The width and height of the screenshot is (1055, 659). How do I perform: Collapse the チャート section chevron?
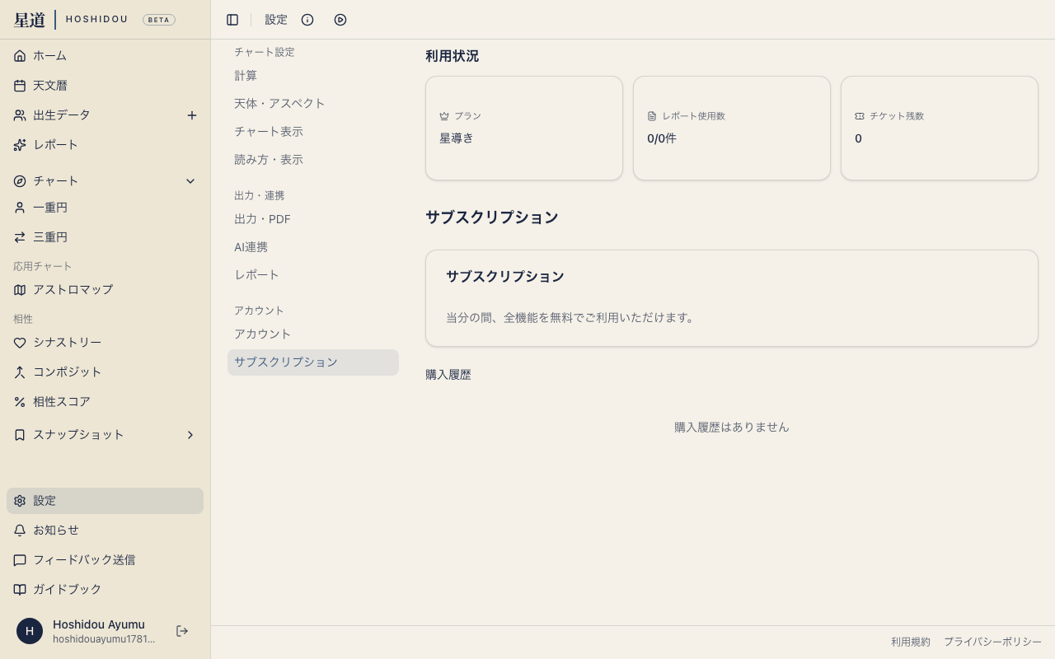point(190,181)
